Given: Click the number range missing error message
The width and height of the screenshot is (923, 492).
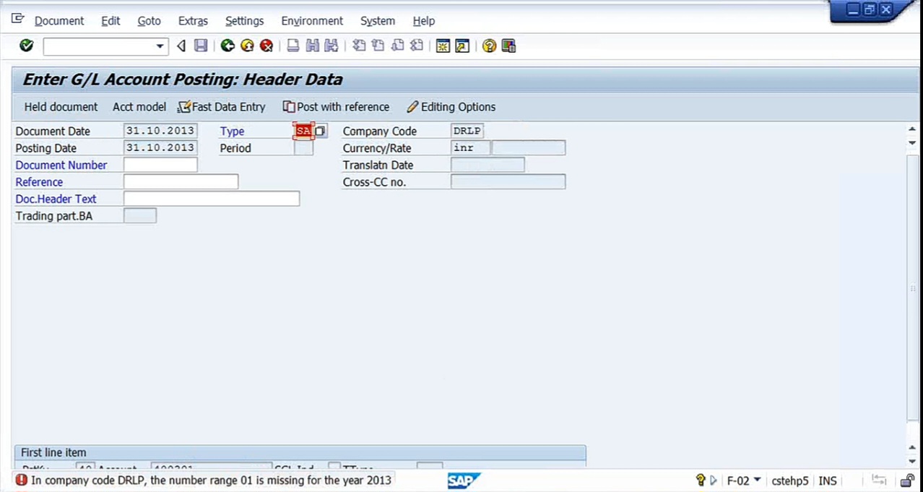Looking at the screenshot, I should point(211,480).
